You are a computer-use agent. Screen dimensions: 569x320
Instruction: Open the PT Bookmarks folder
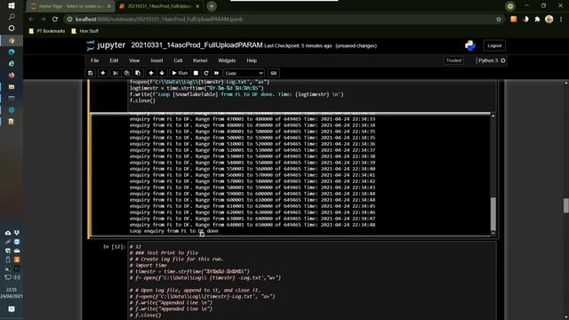click(47, 31)
